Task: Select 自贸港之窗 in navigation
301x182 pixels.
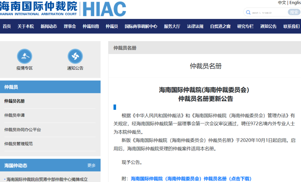Action: coord(220,26)
